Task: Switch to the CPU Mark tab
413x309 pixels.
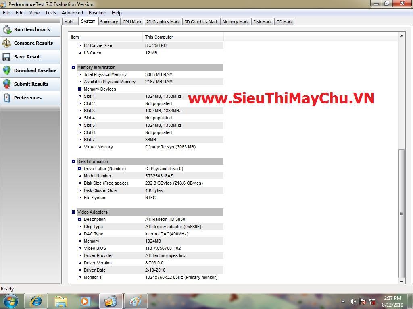Action: pos(132,22)
